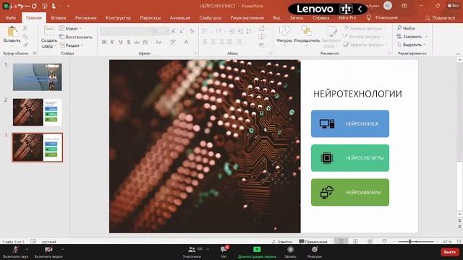463x260 pixels.
Task: Click the Помощник lightbulb icon
Action: 368,17
